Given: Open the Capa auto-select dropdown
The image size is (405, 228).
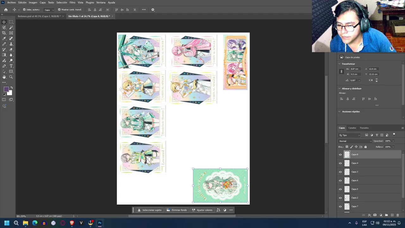Looking at the screenshot, I should [x=49, y=10].
